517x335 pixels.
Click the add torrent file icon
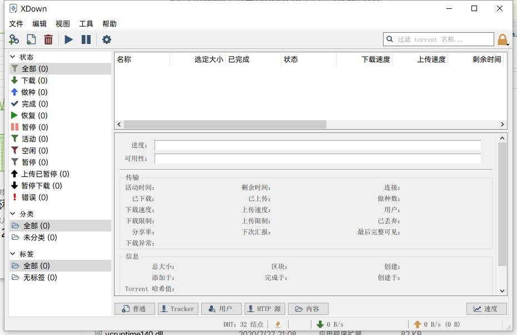pyautogui.click(x=31, y=40)
